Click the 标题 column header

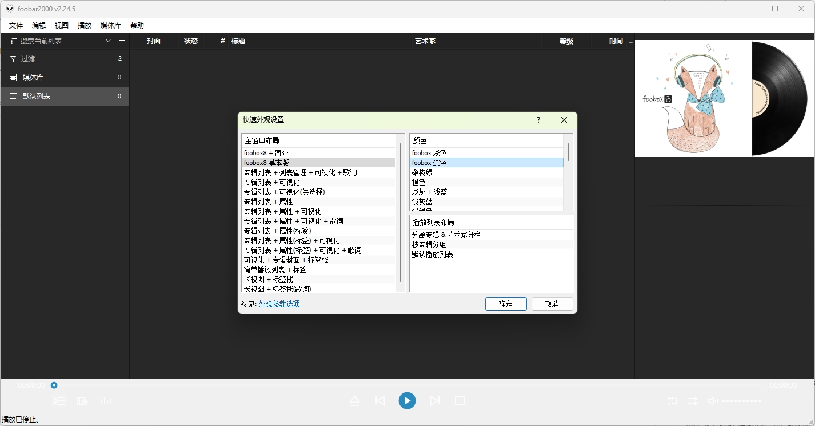coord(320,41)
